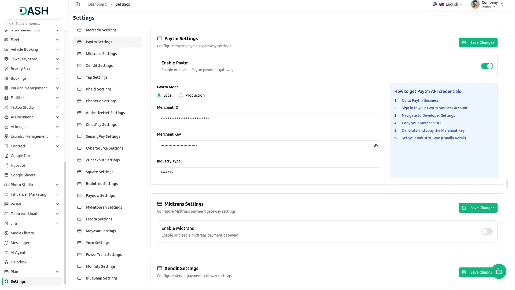
Task: Open Xendit Settings section
Action: pos(107,66)
